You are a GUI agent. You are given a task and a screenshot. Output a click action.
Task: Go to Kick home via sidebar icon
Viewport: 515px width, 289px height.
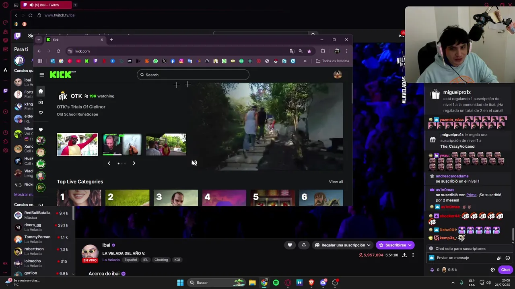[x=41, y=91]
